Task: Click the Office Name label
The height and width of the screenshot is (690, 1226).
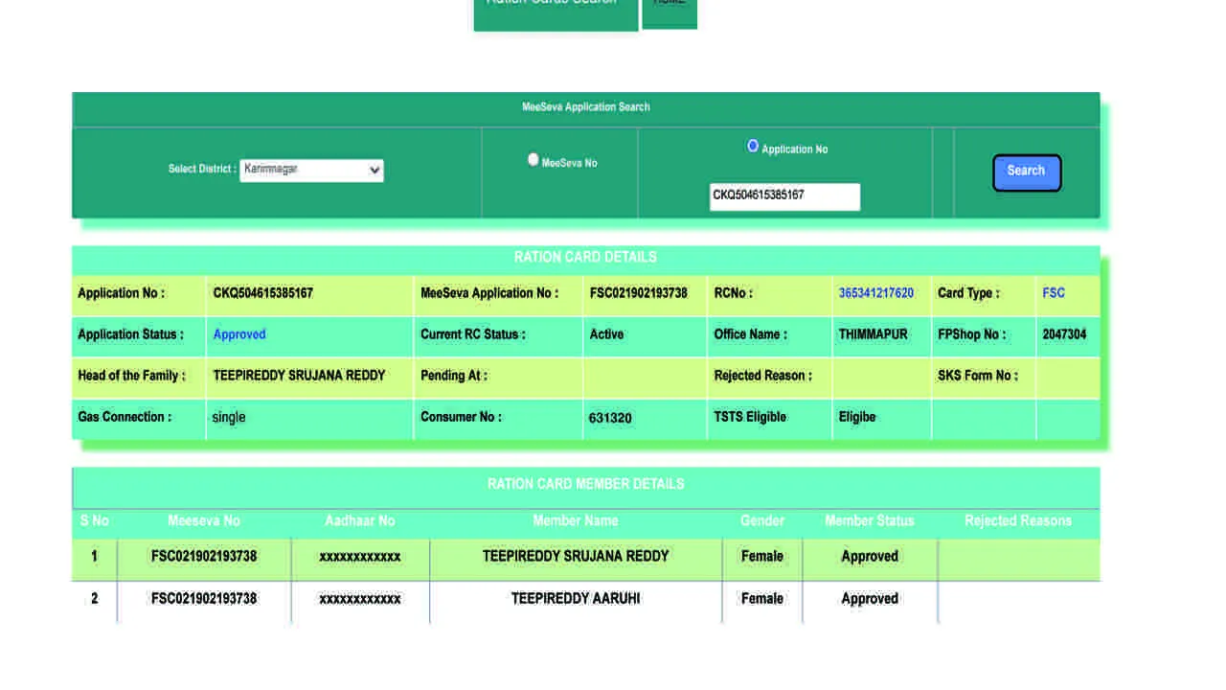Action: [x=751, y=334]
